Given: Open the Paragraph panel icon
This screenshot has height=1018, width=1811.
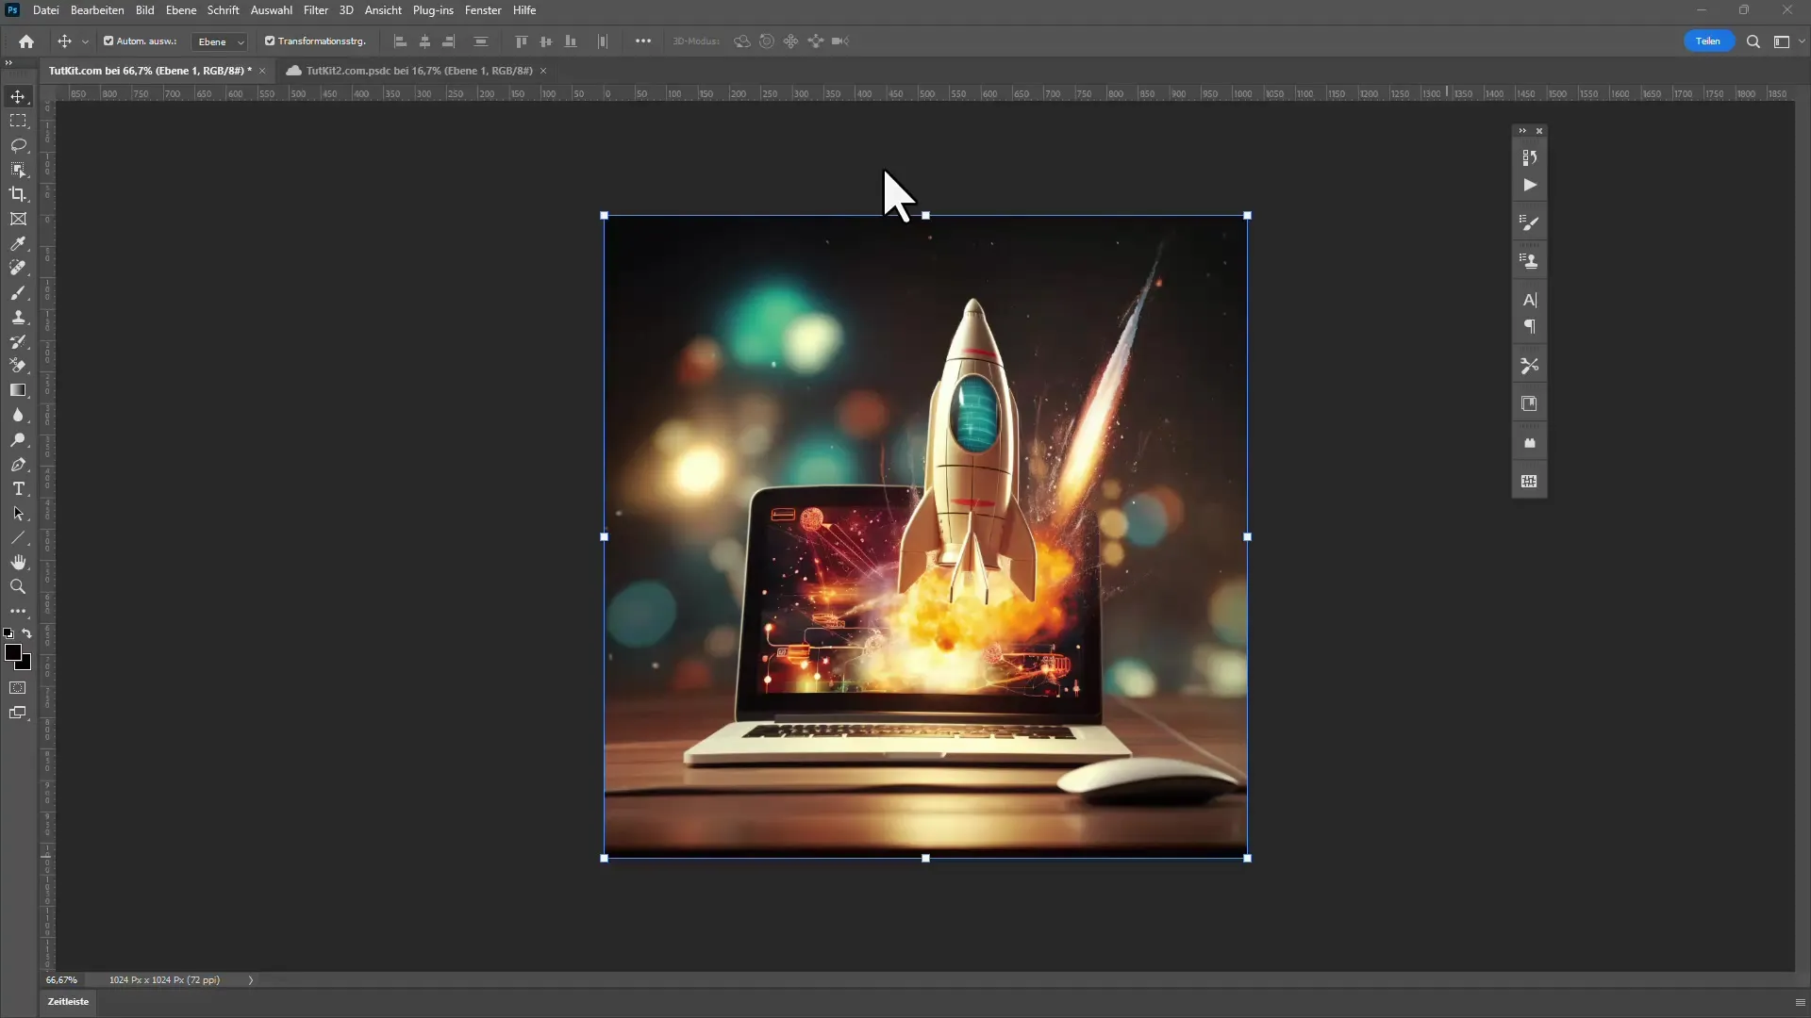Looking at the screenshot, I should tap(1529, 327).
